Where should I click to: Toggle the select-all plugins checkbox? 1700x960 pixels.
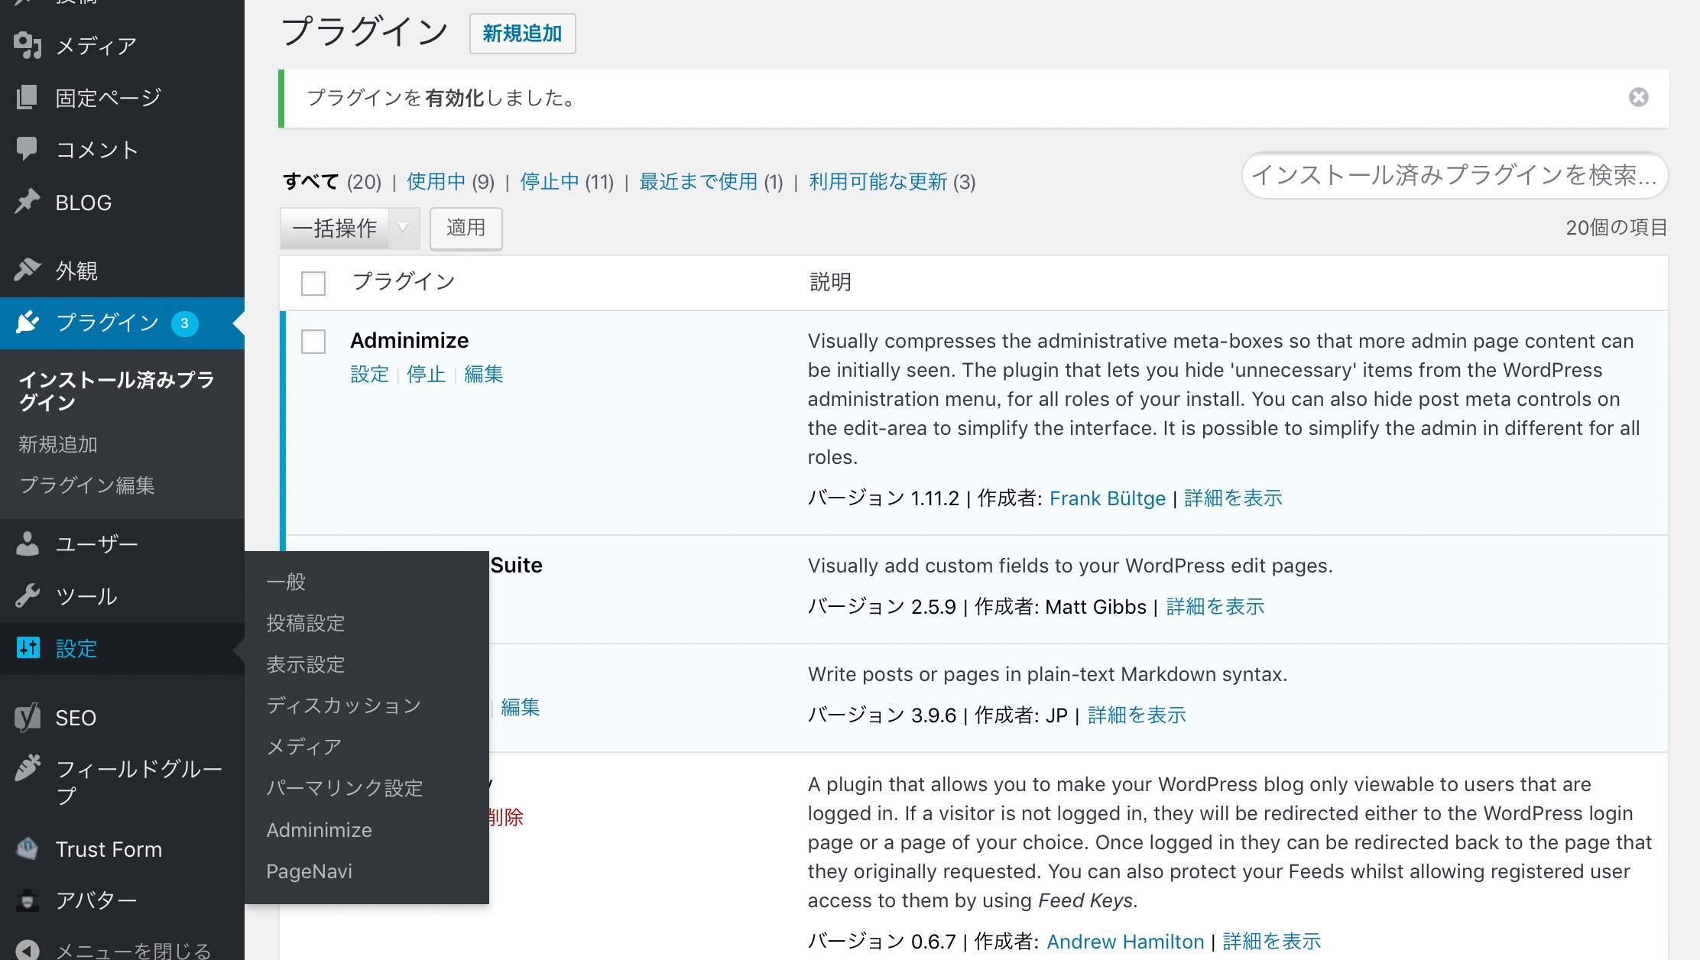[313, 283]
